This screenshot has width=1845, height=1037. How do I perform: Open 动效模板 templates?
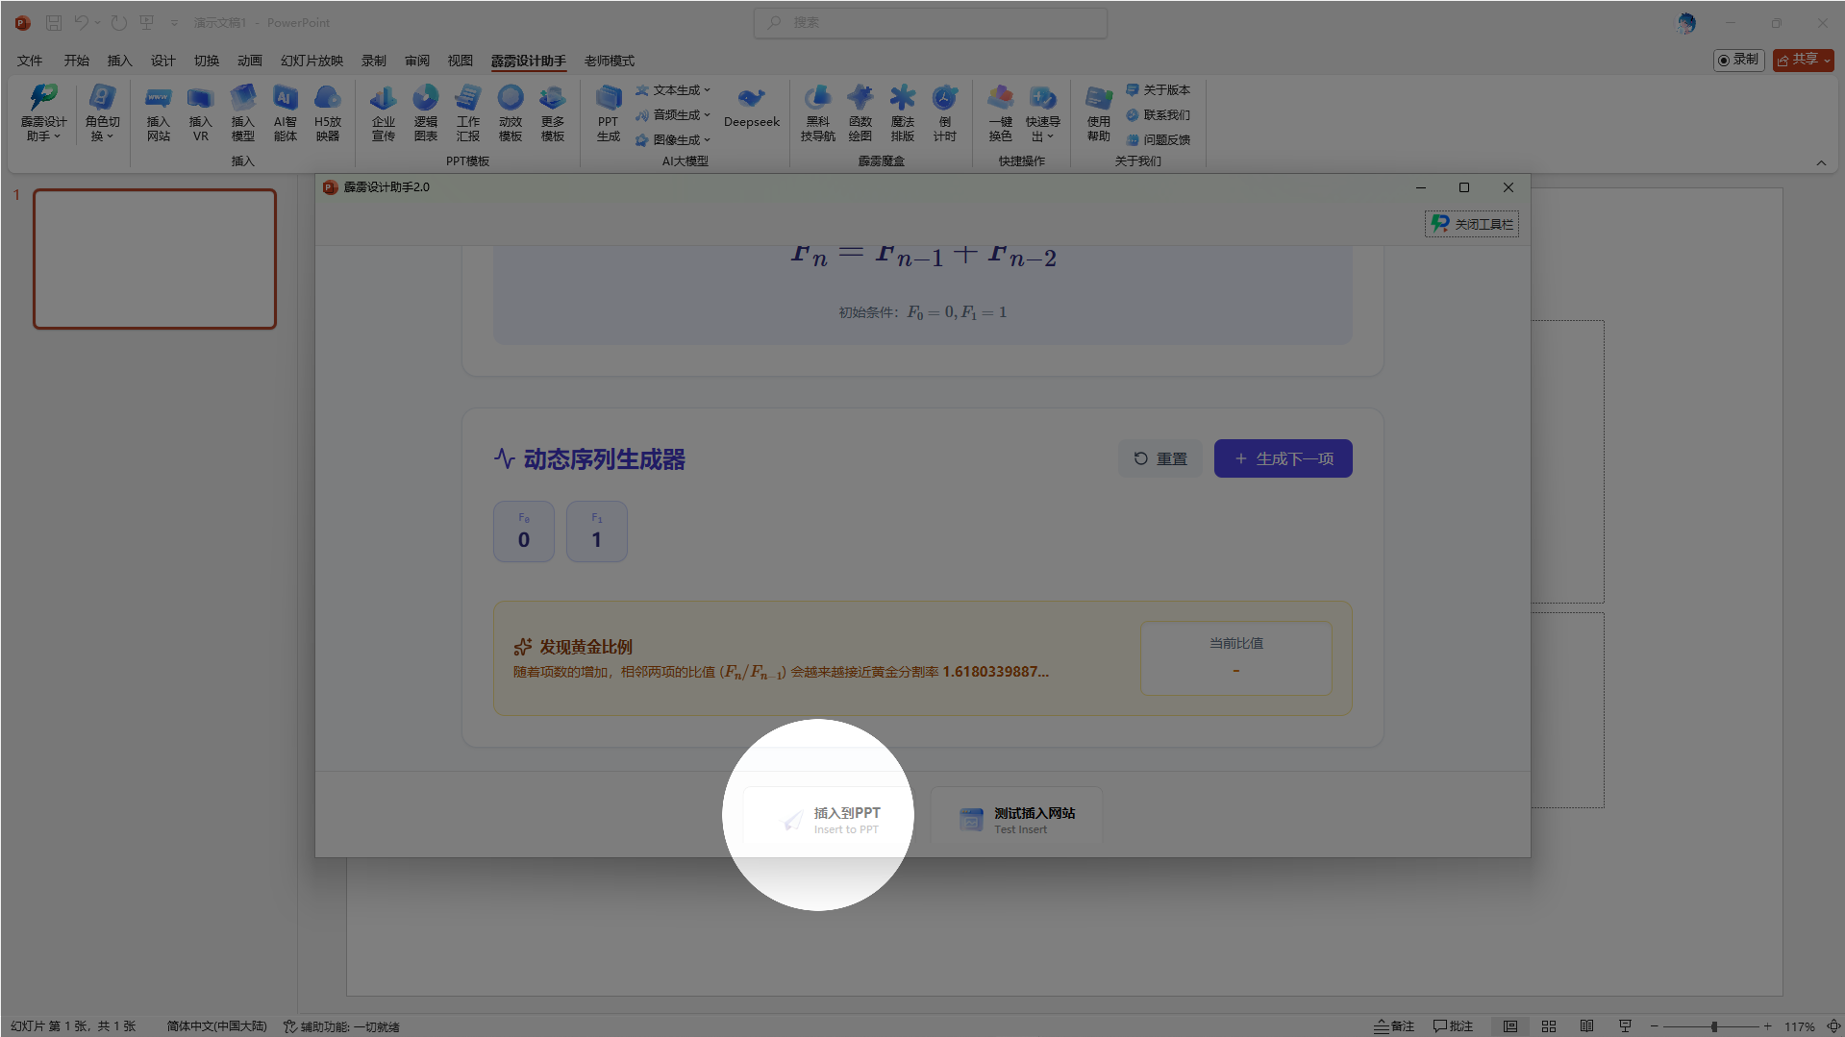click(510, 113)
